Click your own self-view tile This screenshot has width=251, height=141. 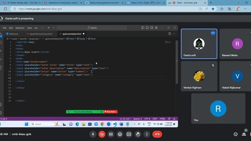pos(218,108)
